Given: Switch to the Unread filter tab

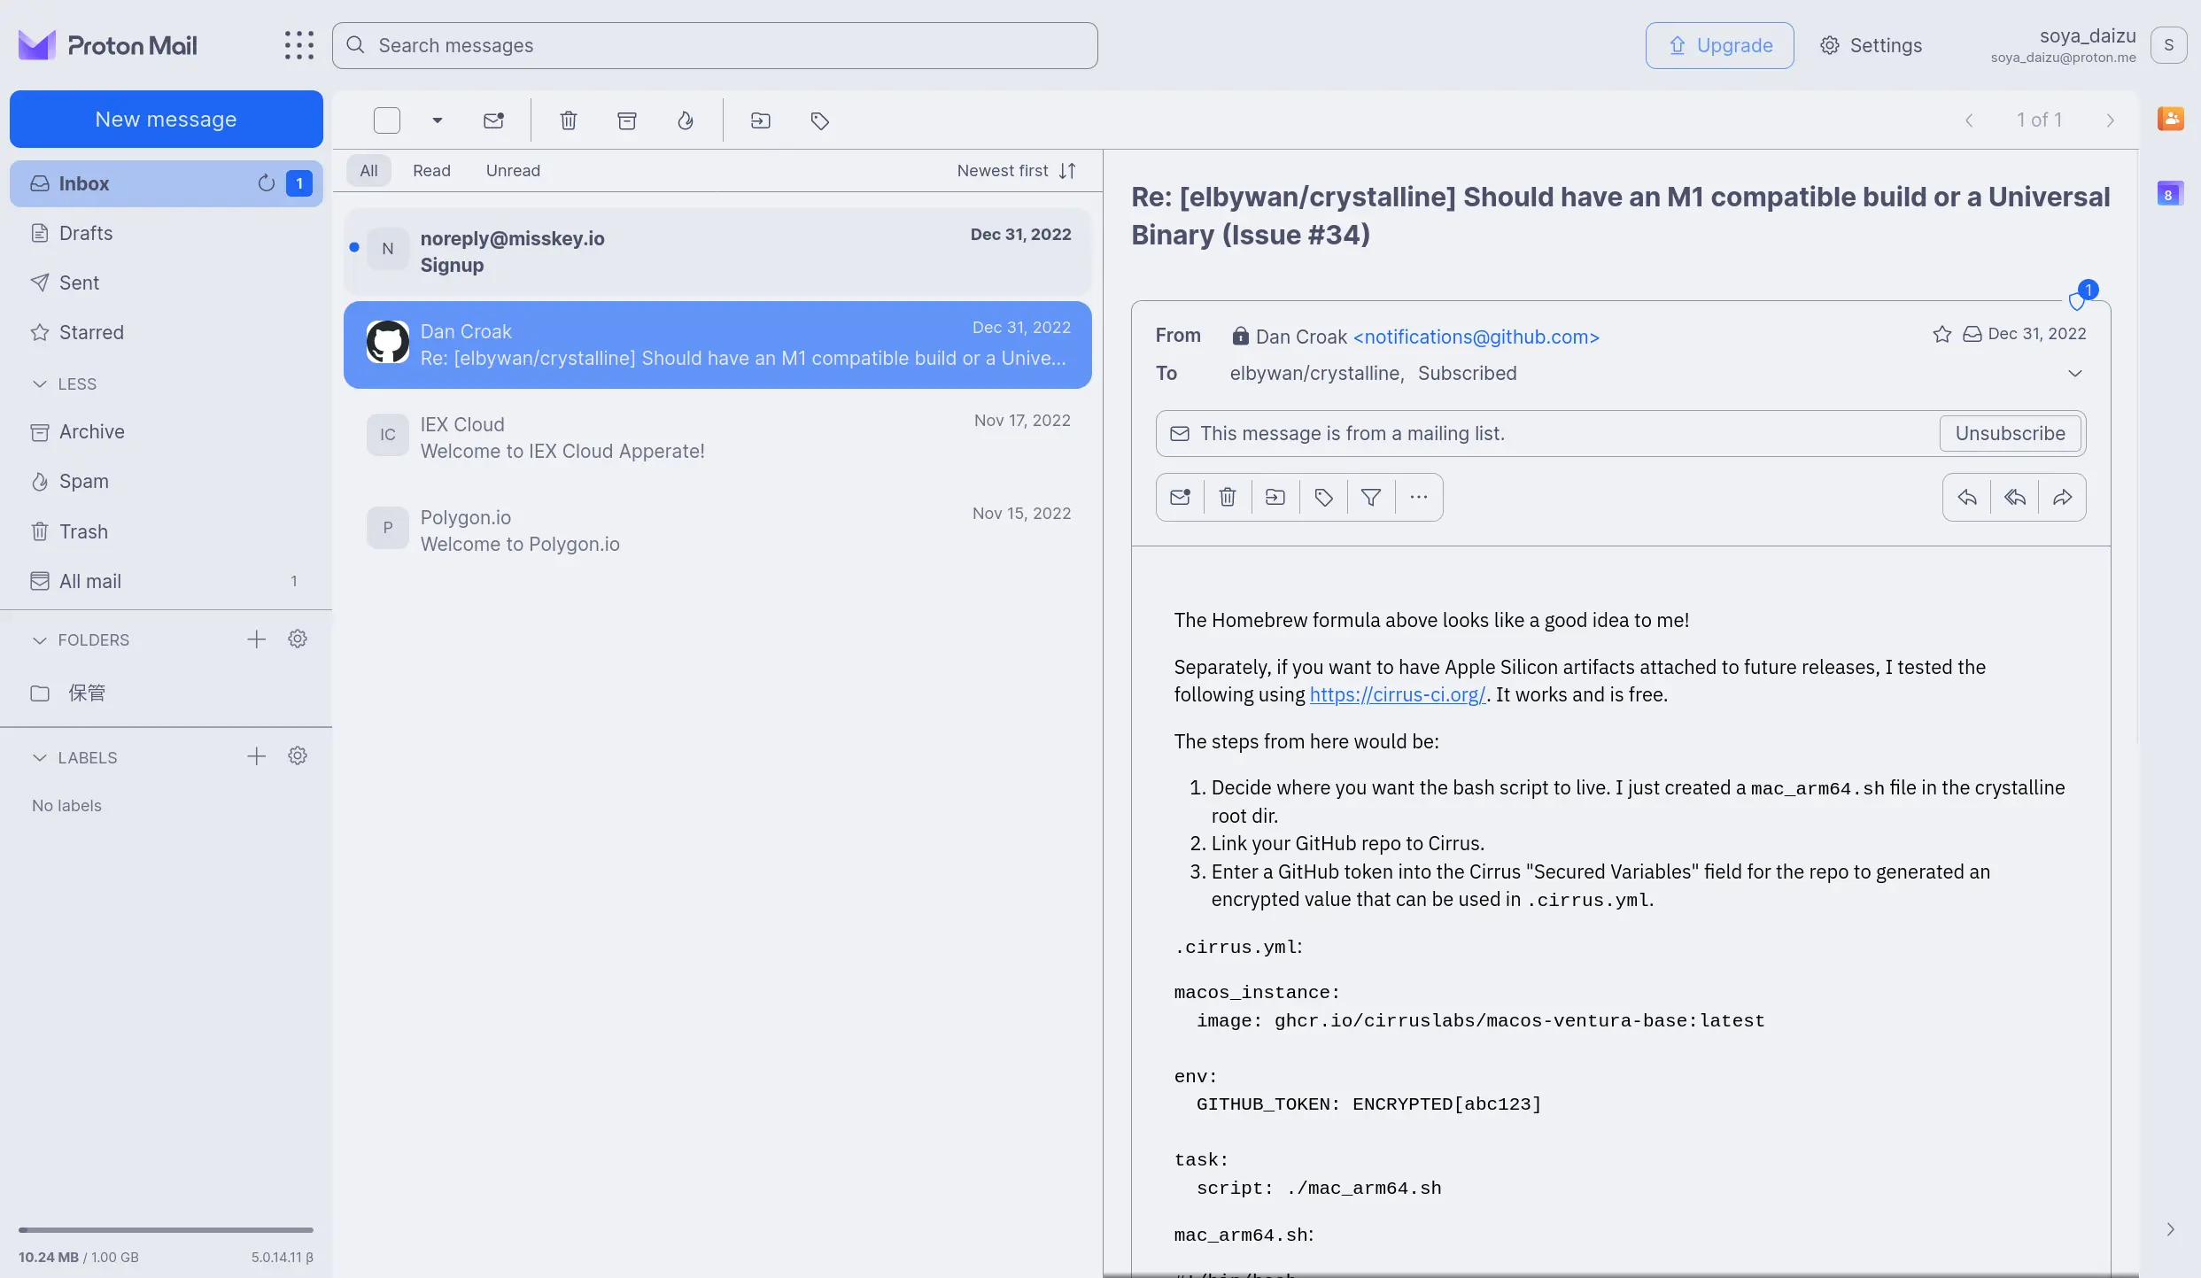Looking at the screenshot, I should [513, 171].
